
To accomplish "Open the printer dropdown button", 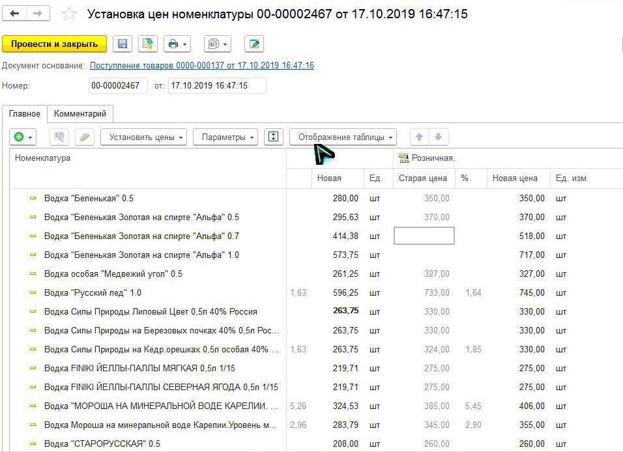I will [177, 44].
